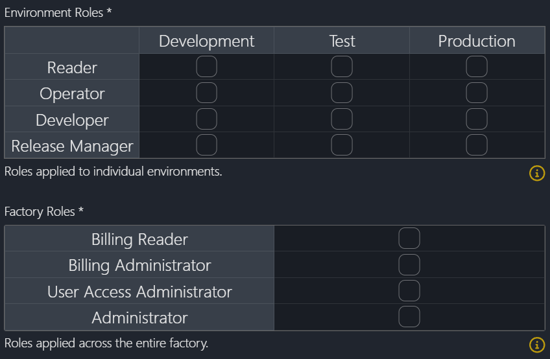
Task: Grant Release Manager role in Production
Action: click(x=477, y=145)
